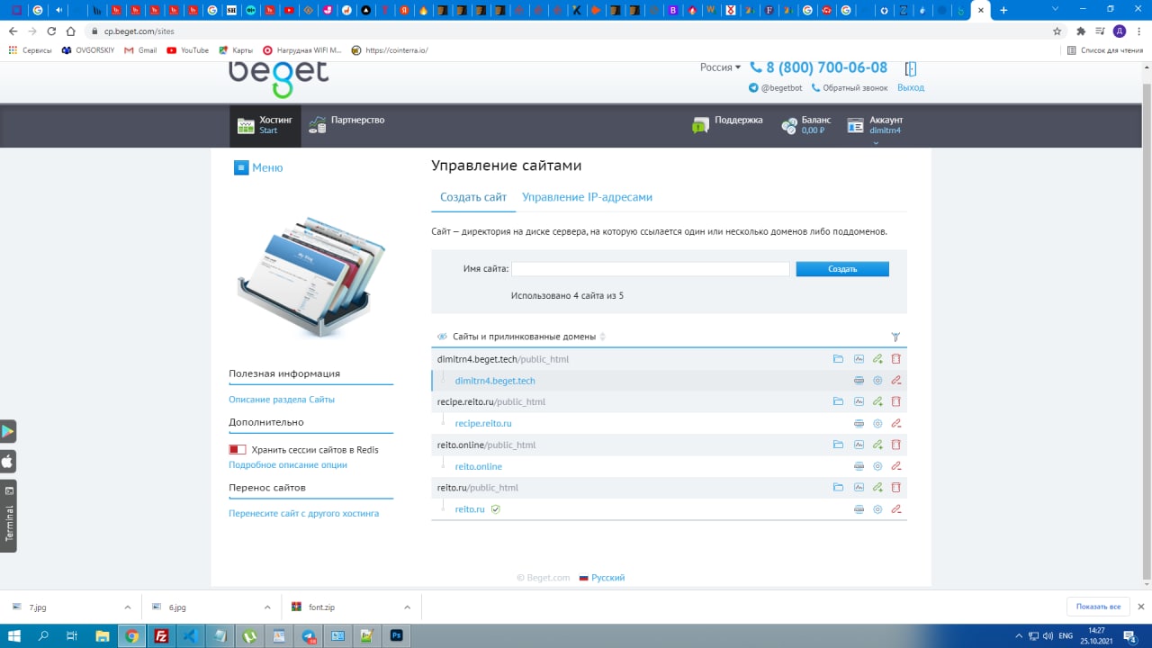
Task: Attach a domain to dimitrn4.beget.tech/public_html
Action: [877, 359]
